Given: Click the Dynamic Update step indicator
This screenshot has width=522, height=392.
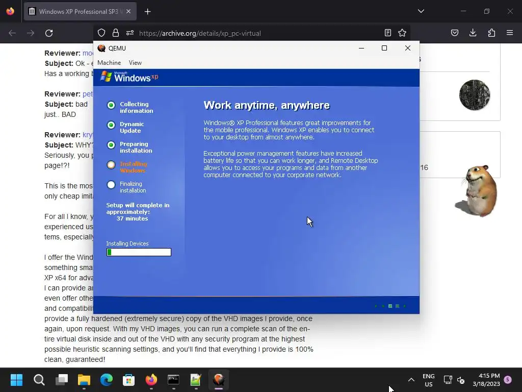Looking at the screenshot, I should coord(111,125).
